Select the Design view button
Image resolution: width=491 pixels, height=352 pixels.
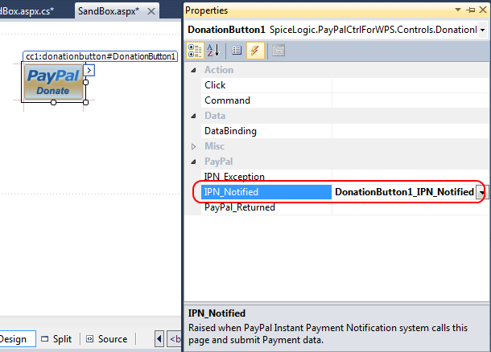pos(14,339)
